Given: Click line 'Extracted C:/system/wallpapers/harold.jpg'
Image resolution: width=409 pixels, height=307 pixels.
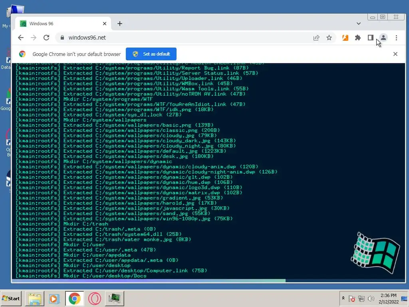Looking at the screenshot, I should click(x=116, y=203).
